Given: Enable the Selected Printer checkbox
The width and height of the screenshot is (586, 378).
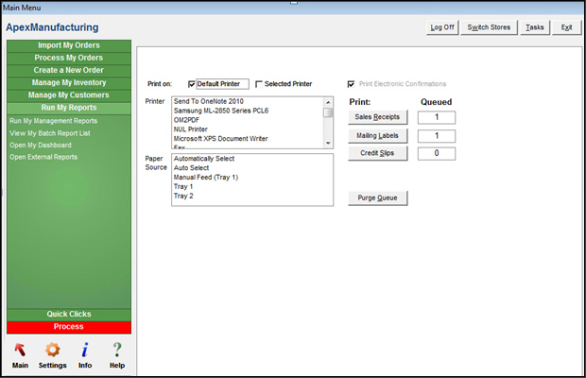Looking at the screenshot, I should [259, 84].
